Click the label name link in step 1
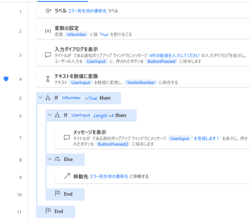250x221 pixels. point(87,11)
